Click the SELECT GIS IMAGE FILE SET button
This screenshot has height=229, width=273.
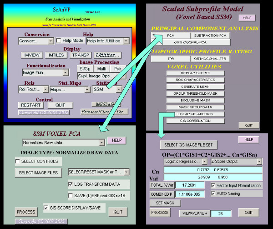pos(188,145)
